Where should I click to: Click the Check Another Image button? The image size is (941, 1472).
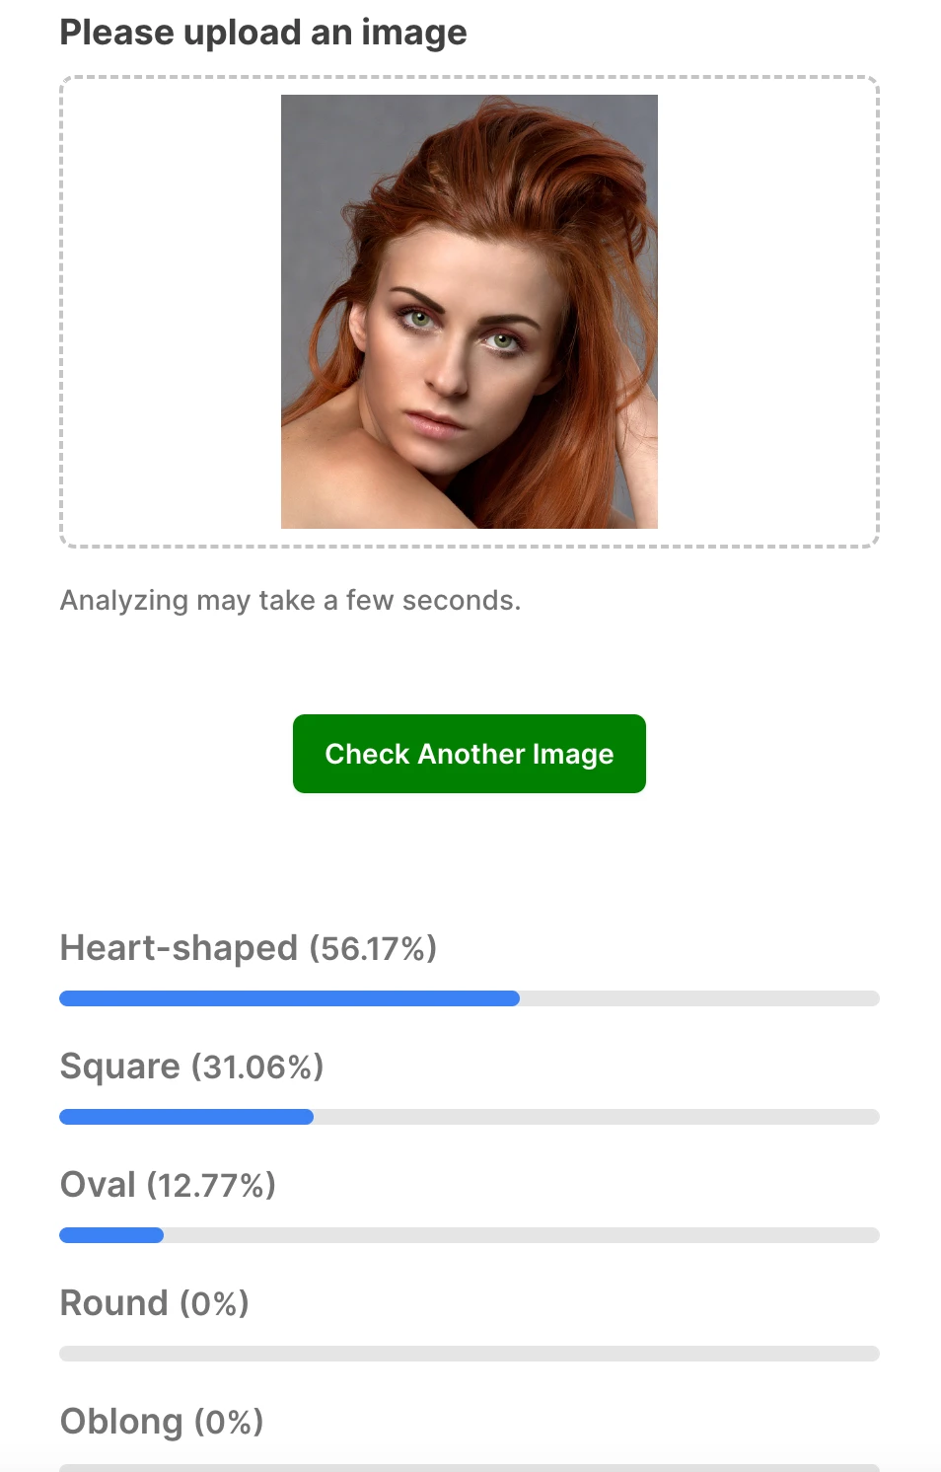click(470, 754)
